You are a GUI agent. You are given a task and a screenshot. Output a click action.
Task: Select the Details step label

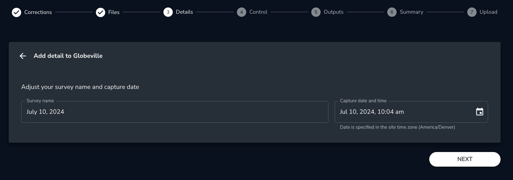[184, 12]
